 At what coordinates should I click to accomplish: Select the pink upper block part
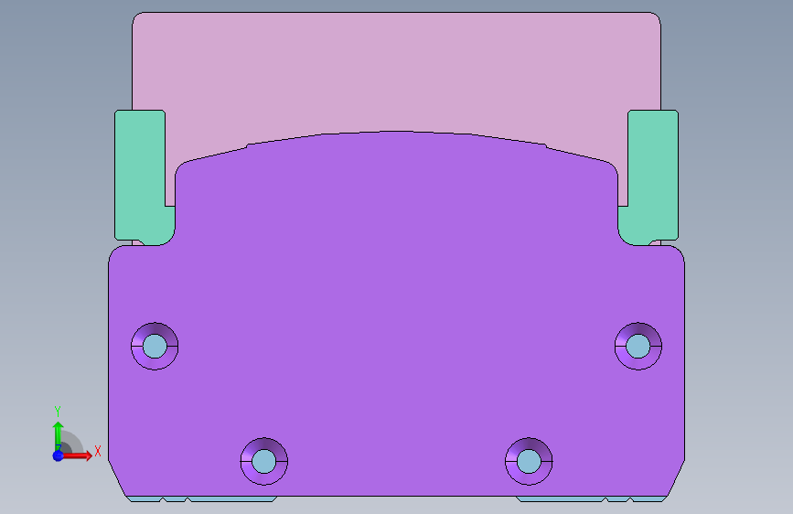[396, 70]
